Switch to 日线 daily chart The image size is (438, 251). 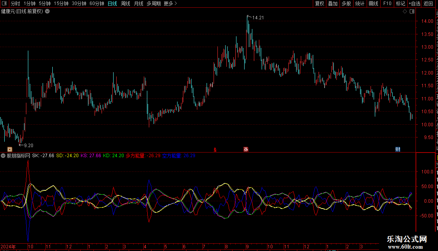pos(112,3)
